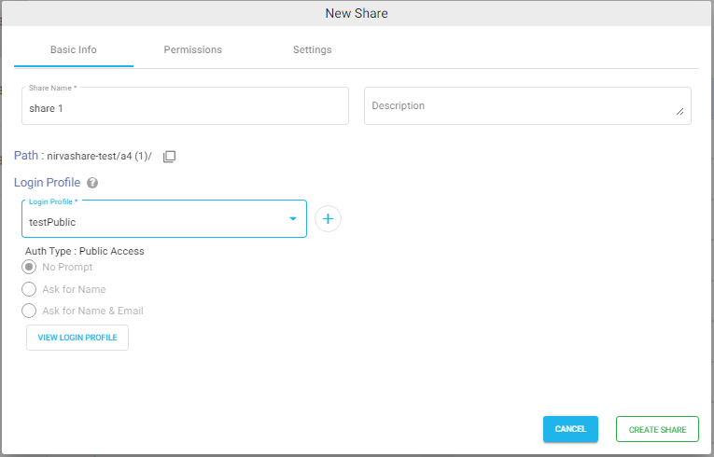Select the No Prompt radio option
Image resolution: width=714 pixels, height=457 pixels.
(29, 267)
